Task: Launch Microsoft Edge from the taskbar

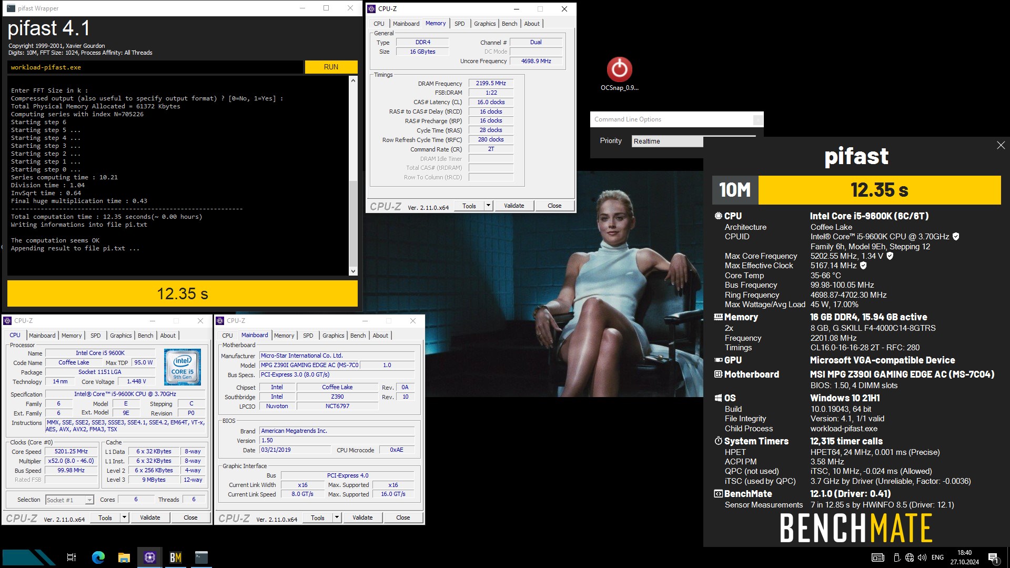Action: click(98, 557)
